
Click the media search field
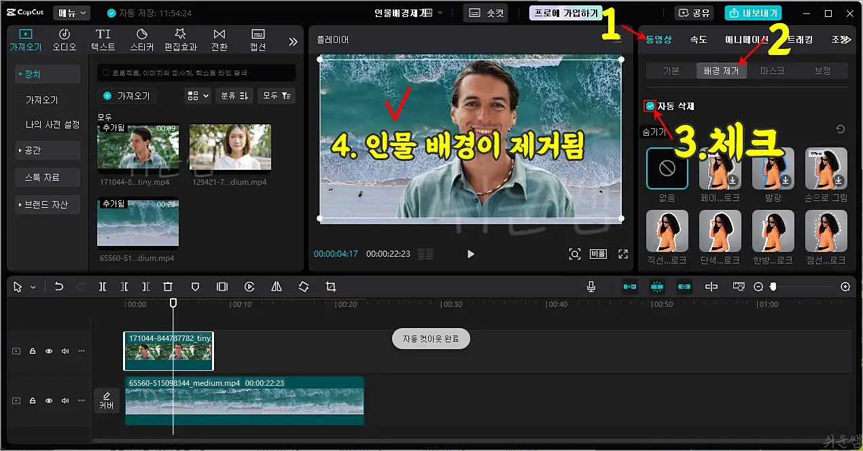click(x=196, y=73)
